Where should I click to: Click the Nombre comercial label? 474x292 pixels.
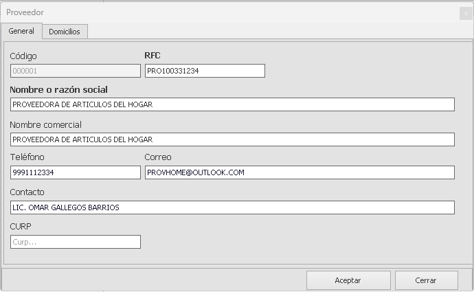[x=45, y=124]
